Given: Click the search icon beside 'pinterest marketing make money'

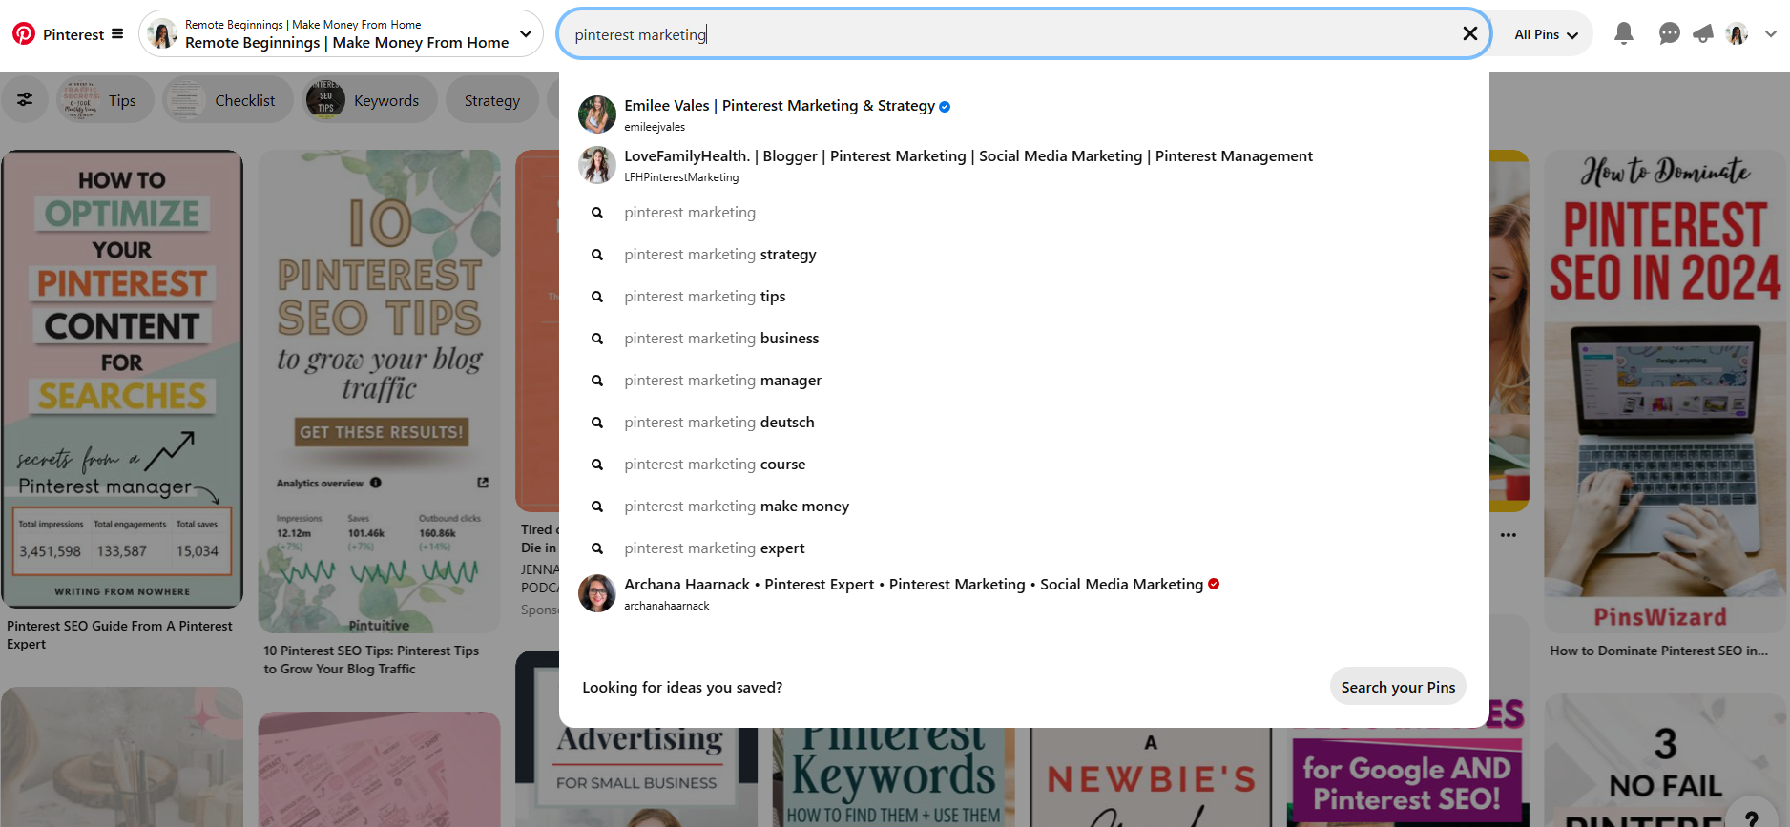Looking at the screenshot, I should (x=597, y=507).
